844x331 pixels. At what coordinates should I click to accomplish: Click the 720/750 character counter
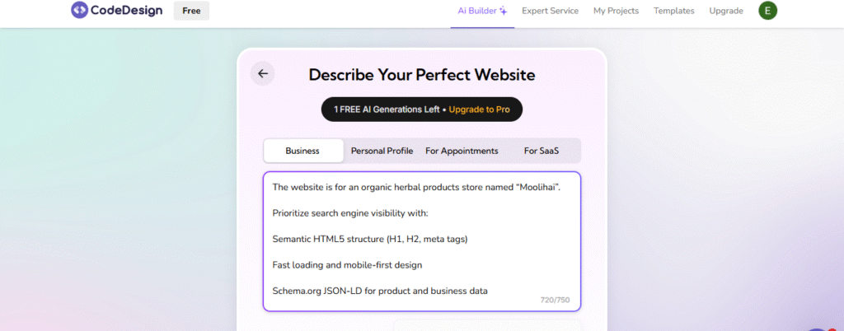click(555, 300)
